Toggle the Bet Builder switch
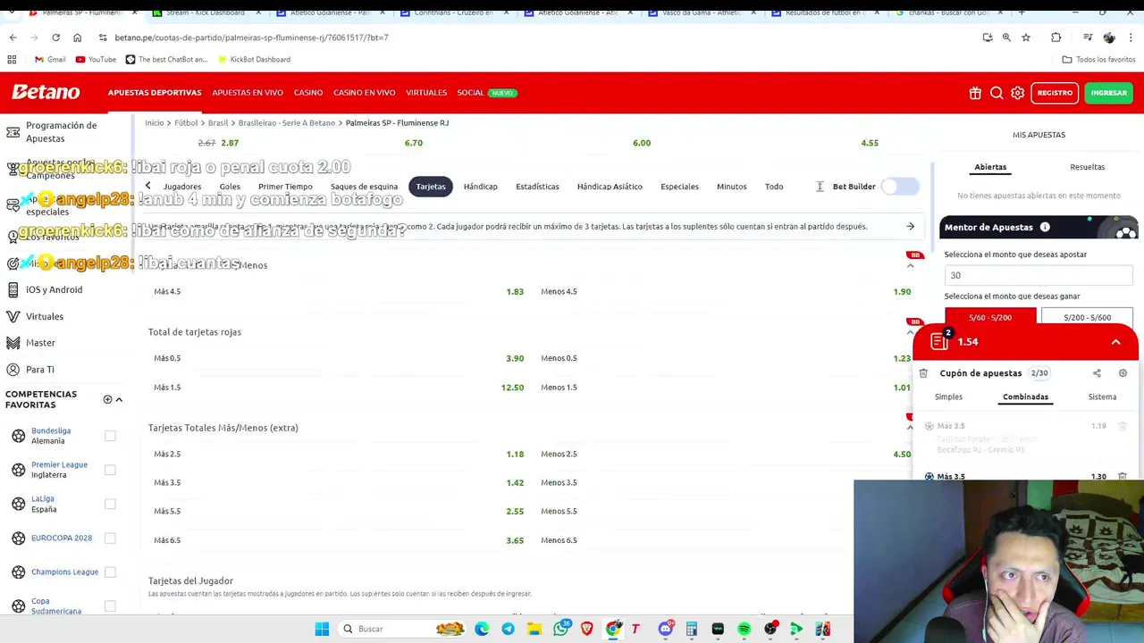This screenshot has width=1144, height=643. tap(899, 187)
